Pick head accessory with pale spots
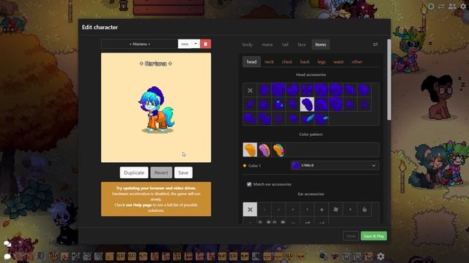This screenshot has width=469, height=263. (278, 104)
